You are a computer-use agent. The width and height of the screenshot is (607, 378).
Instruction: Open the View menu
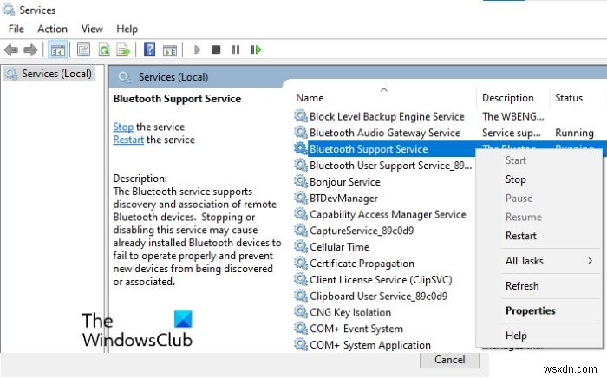pos(92,29)
